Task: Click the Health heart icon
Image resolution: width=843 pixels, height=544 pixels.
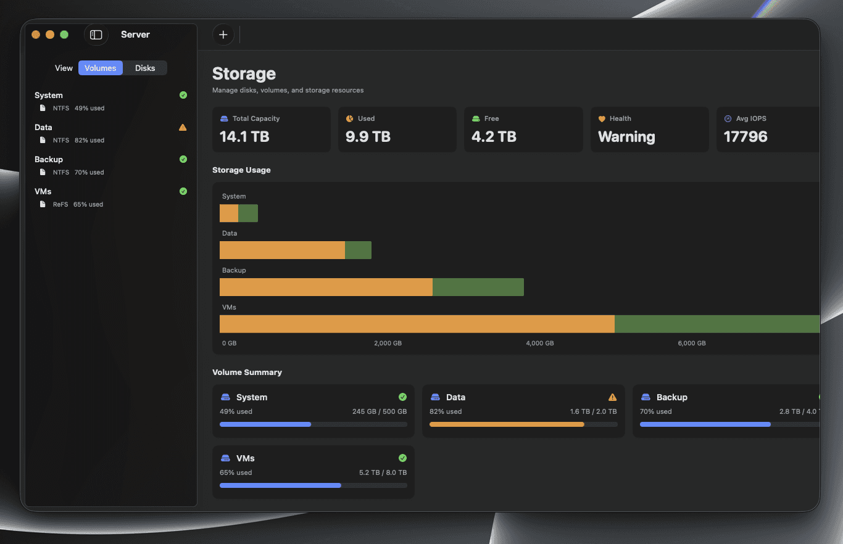Action: (x=602, y=119)
